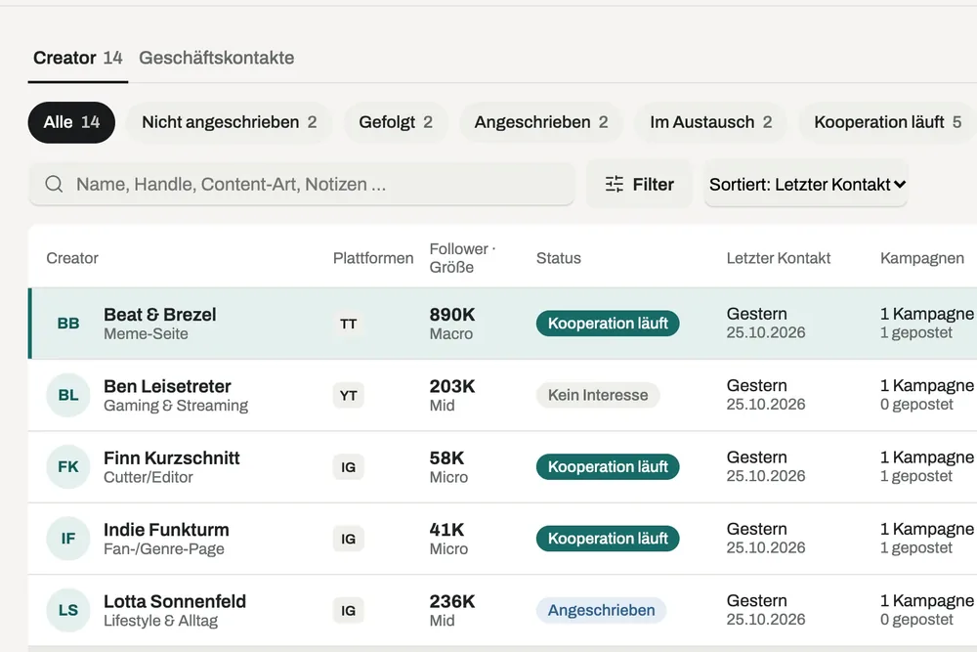The image size is (977, 652).
Task: Click the IG badge in Indie Funkturm row
Action: pyautogui.click(x=349, y=539)
